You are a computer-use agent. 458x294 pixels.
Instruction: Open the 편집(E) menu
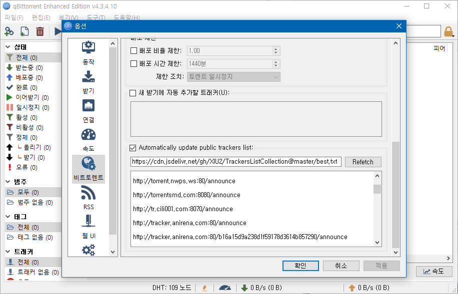(41, 18)
